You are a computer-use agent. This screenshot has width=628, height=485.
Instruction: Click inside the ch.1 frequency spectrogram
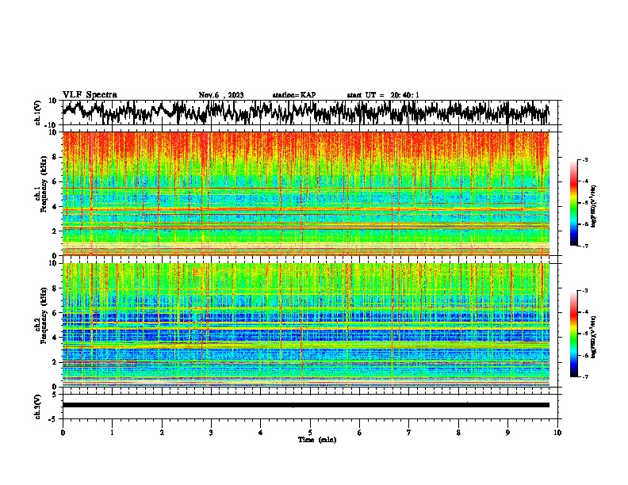306,193
